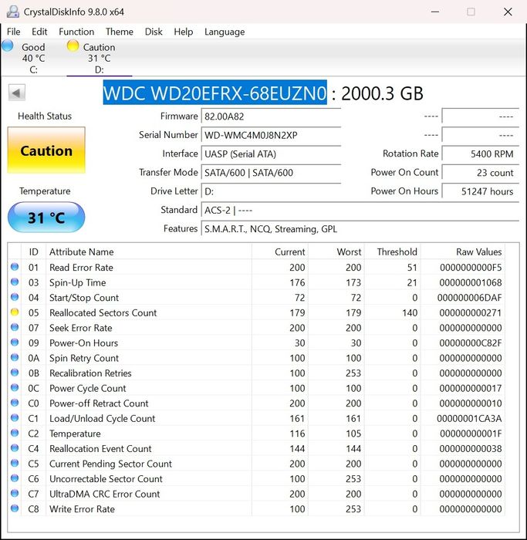
Task: Click status dot of Seek Error Rate row
Action: tap(15, 328)
